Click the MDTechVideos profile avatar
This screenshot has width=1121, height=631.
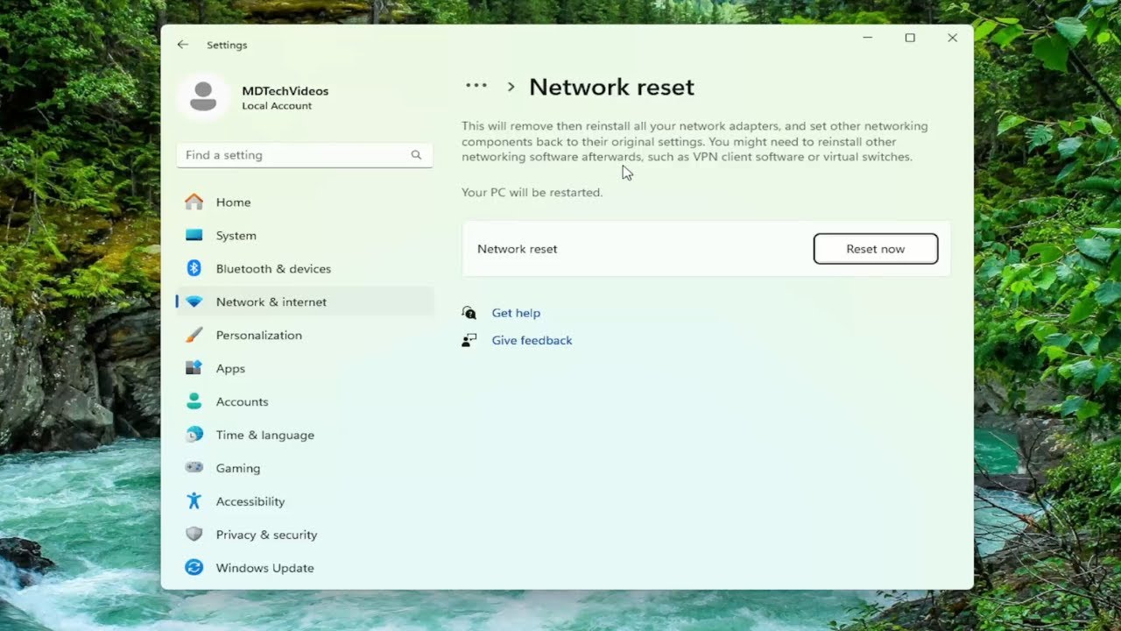click(203, 96)
